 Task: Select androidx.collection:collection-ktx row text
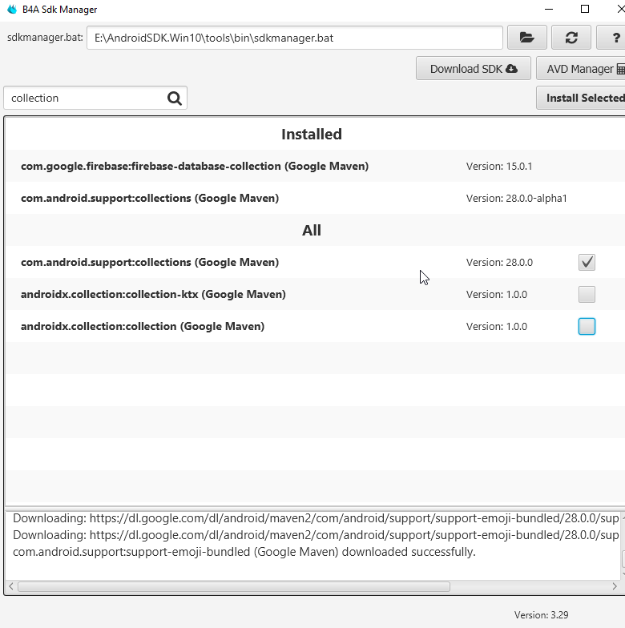click(x=153, y=295)
